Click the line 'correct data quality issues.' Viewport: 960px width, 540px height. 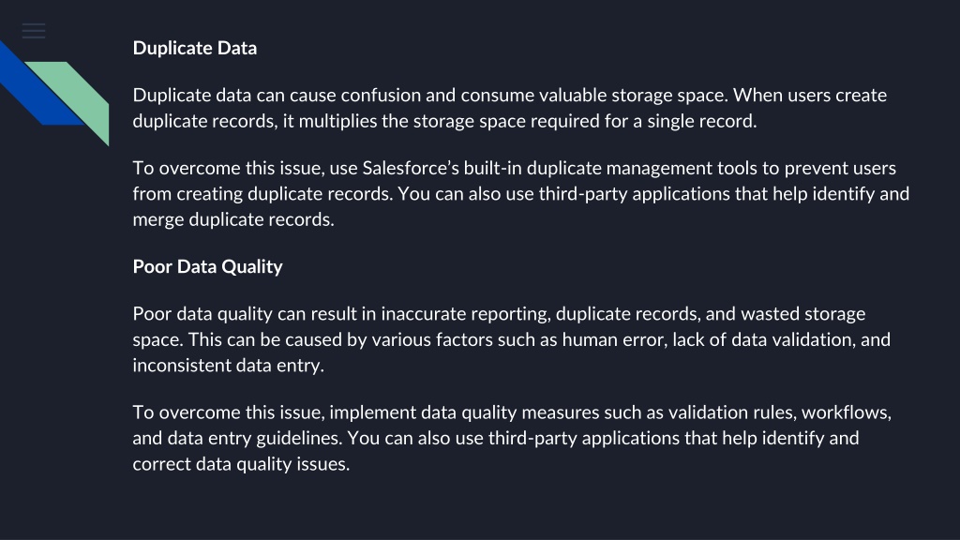pos(241,463)
